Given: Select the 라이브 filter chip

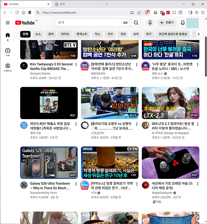Looking at the screenshot, I should 65,34.
